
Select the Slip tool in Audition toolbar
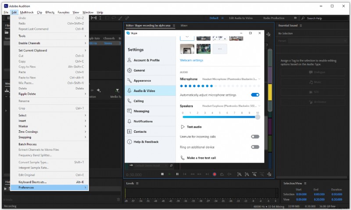(x=93, y=18)
